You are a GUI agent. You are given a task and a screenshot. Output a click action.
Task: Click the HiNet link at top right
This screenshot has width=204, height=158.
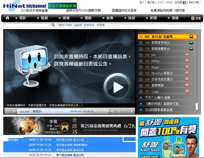pyautogui.click(x=169, y=3)
